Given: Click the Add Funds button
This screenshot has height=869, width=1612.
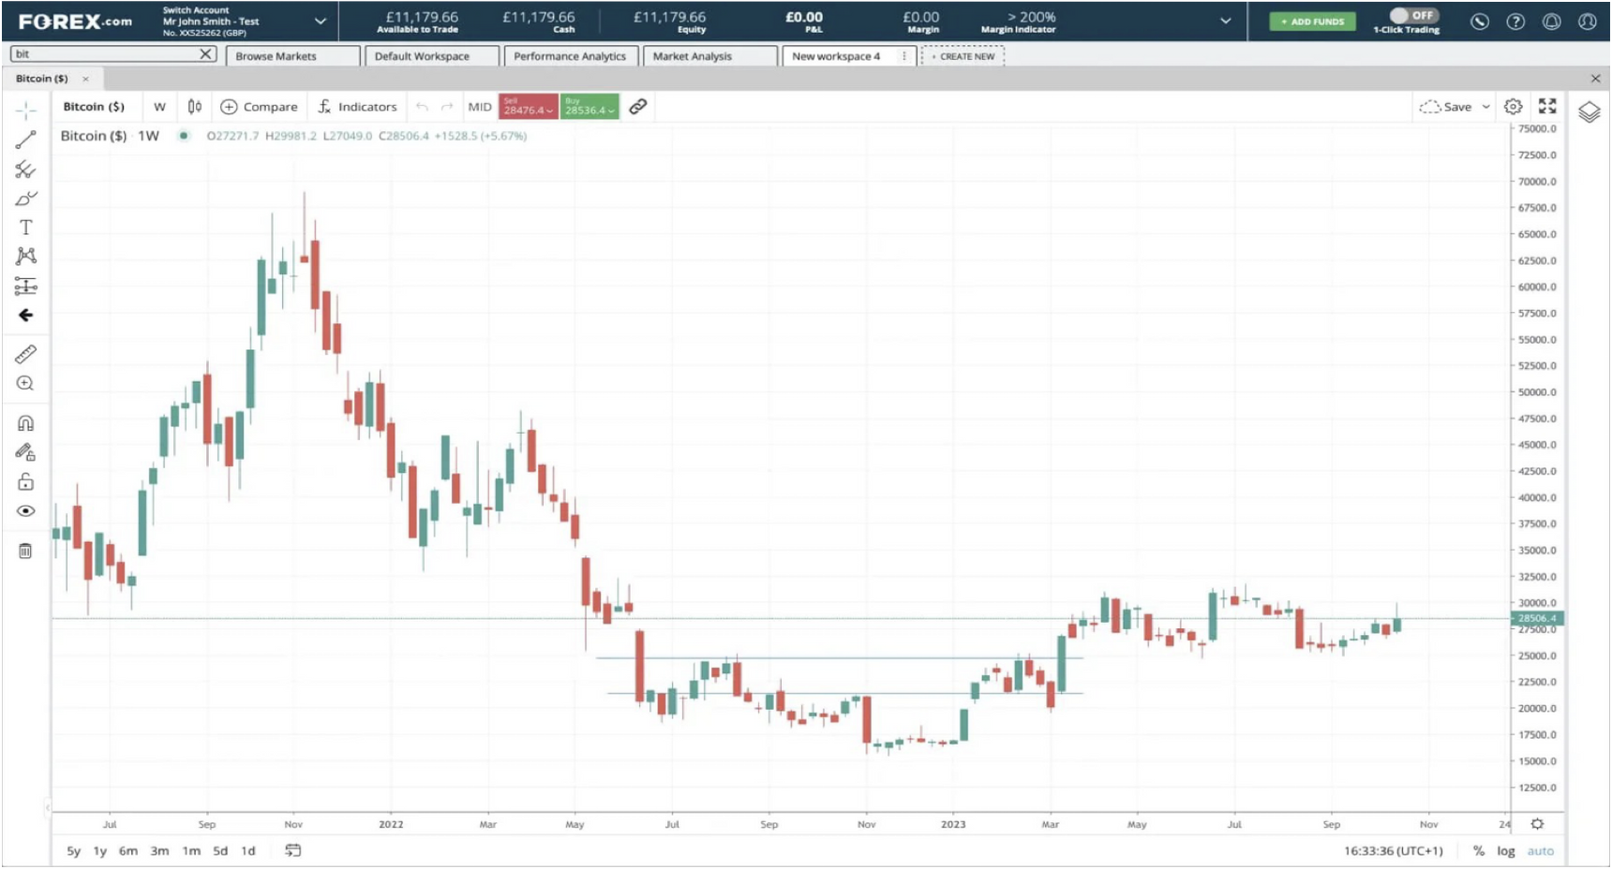Looking at the screenshot, I should coord(1312,22).
